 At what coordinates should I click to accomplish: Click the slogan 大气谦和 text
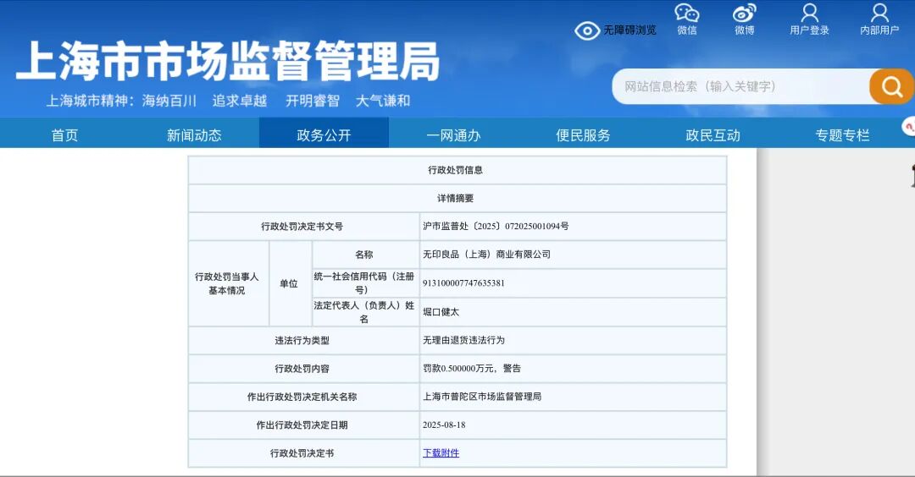pyautogui.click(x=383, y=101)
